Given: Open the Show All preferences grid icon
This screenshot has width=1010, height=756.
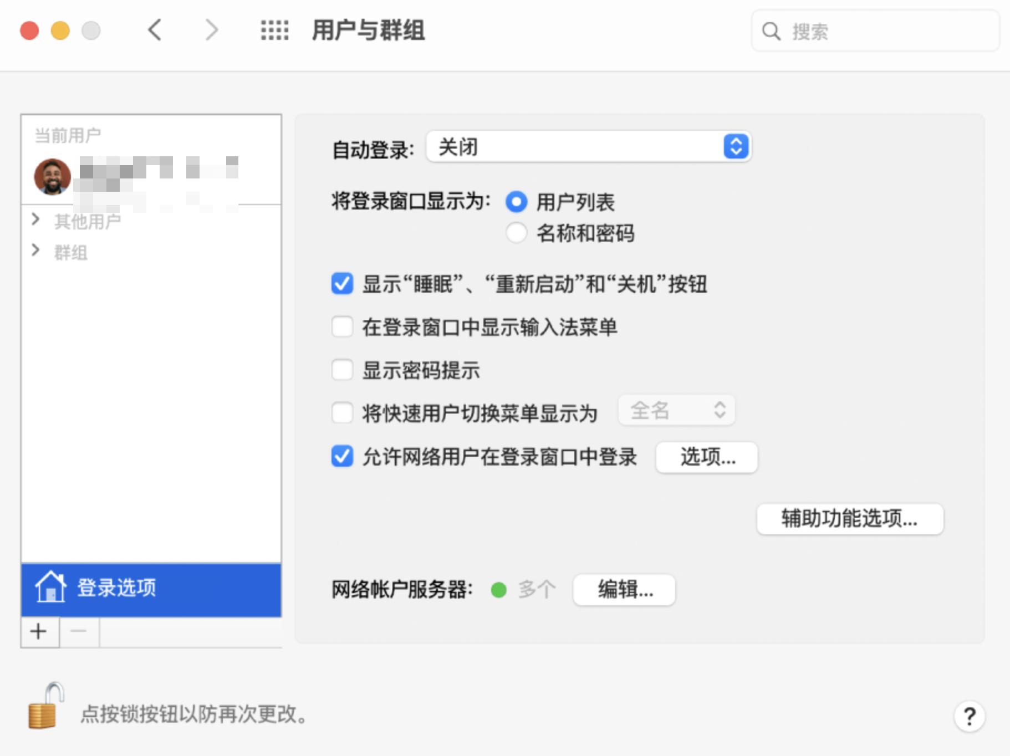Looking at the screenshot, I should pyautogui.click(x=274, y=30).
